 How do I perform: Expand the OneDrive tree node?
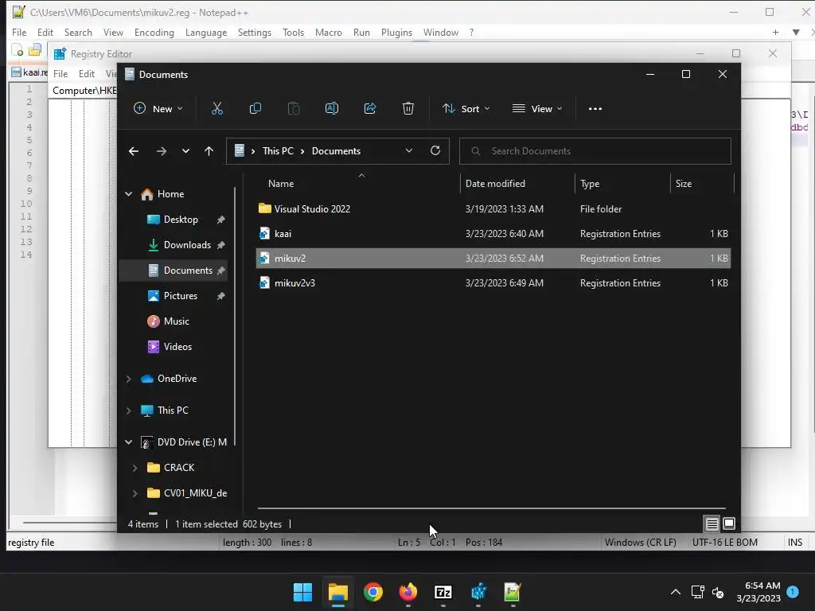coord(128,379)
